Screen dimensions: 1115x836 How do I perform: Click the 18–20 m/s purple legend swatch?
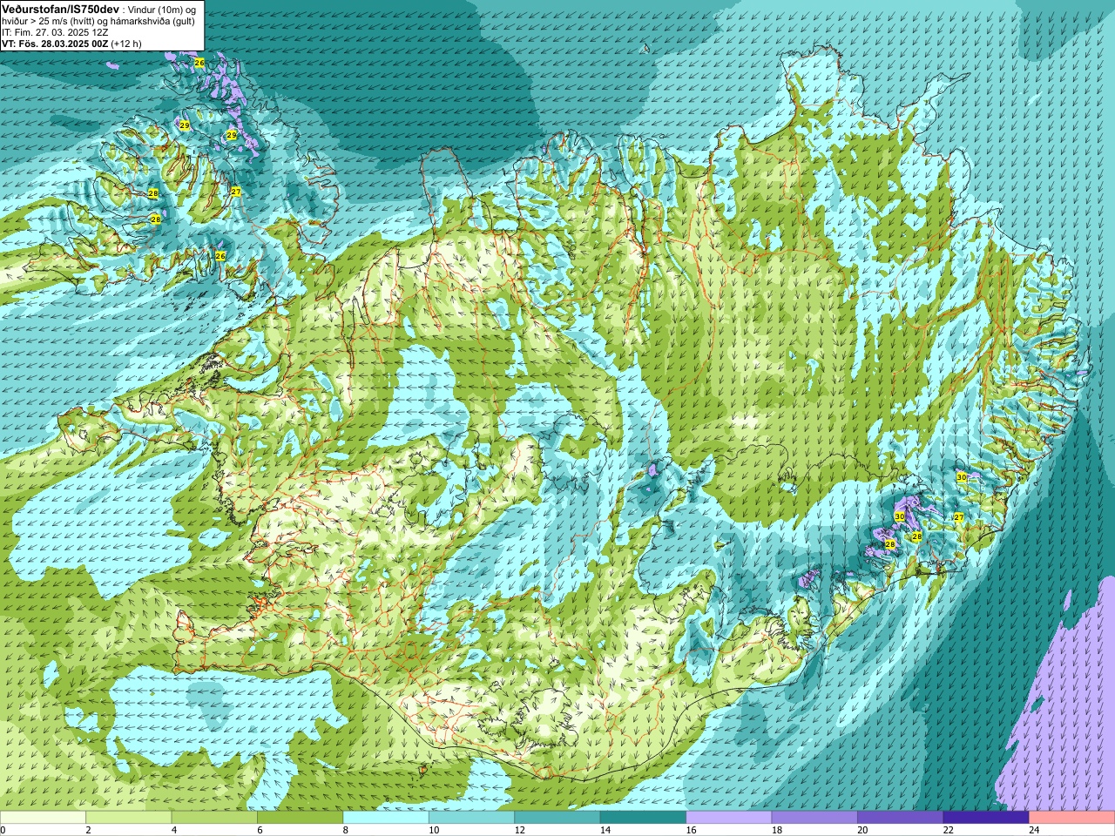814,818
